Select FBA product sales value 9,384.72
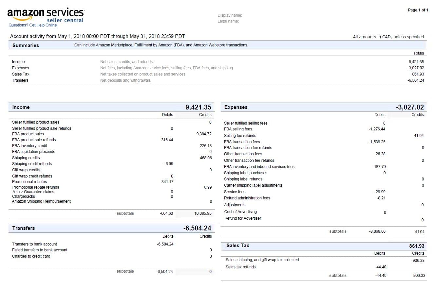This screenshot has height=287, width=436. point(204,134)
